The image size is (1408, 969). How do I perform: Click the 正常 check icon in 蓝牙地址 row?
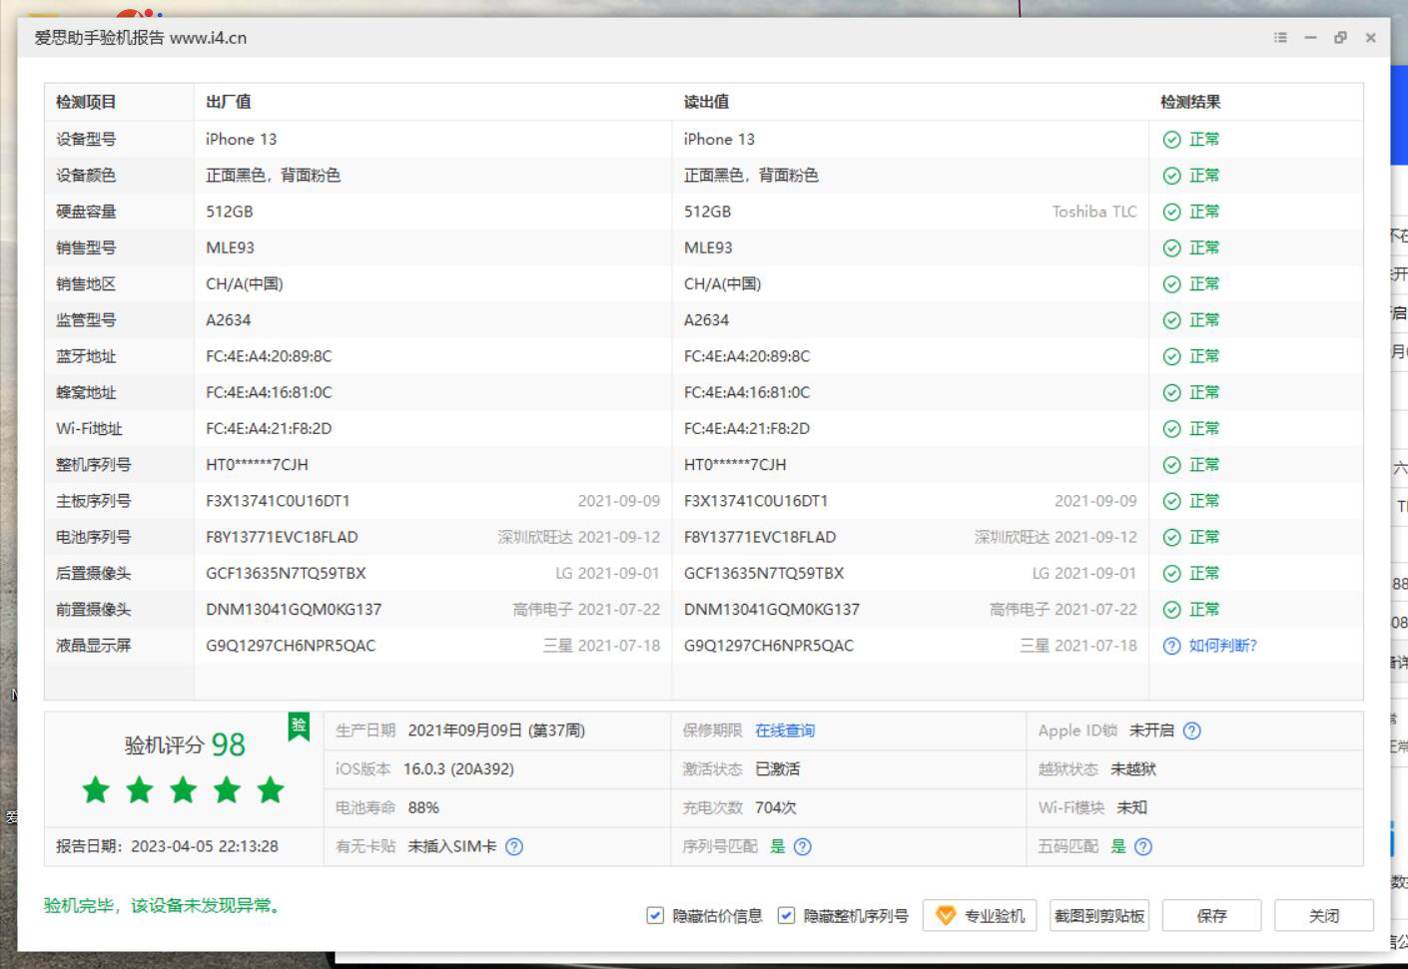(1172, 356)
